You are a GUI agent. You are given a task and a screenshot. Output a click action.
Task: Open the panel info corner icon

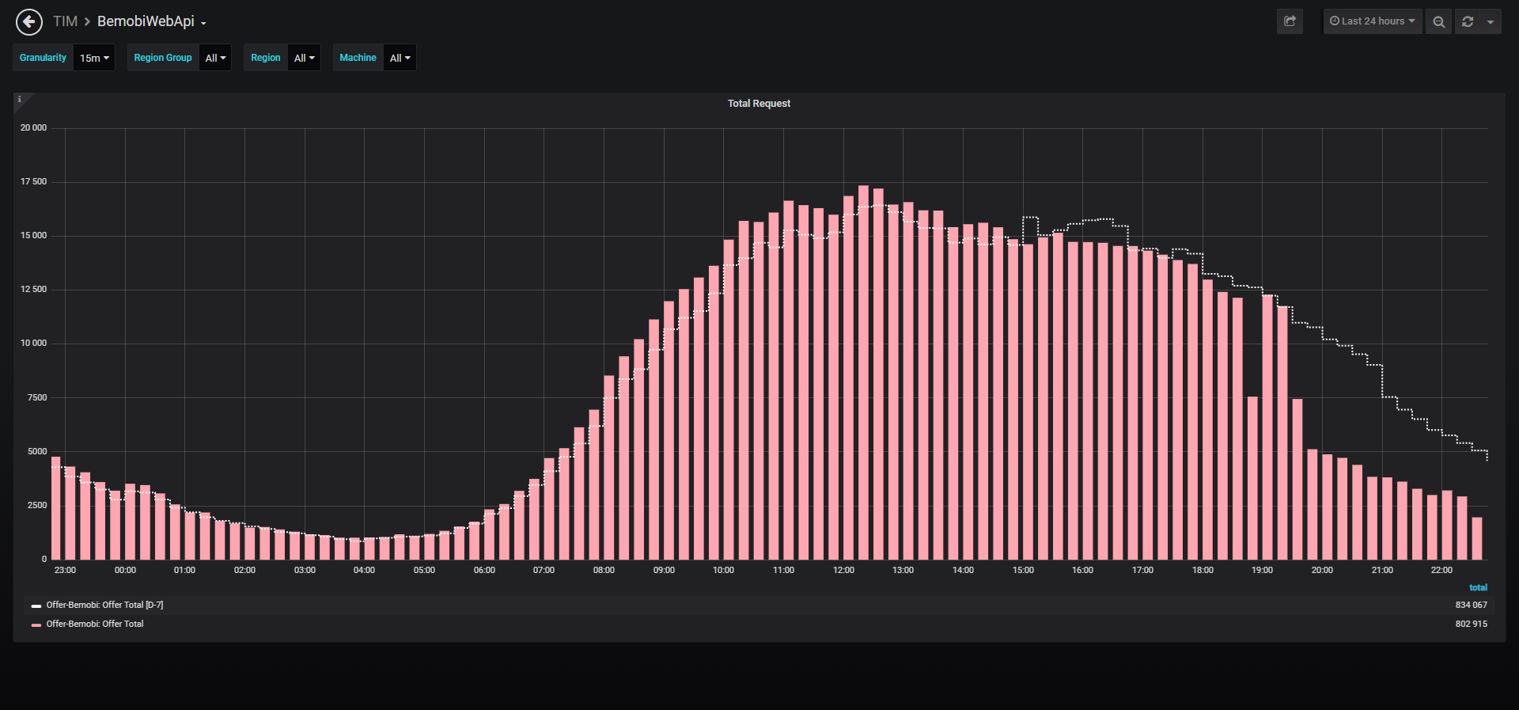click(20, 100)
